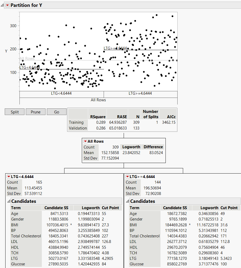The image size is (241, 268).
Task: Click the RSquare column header
Action: [98, 117]
